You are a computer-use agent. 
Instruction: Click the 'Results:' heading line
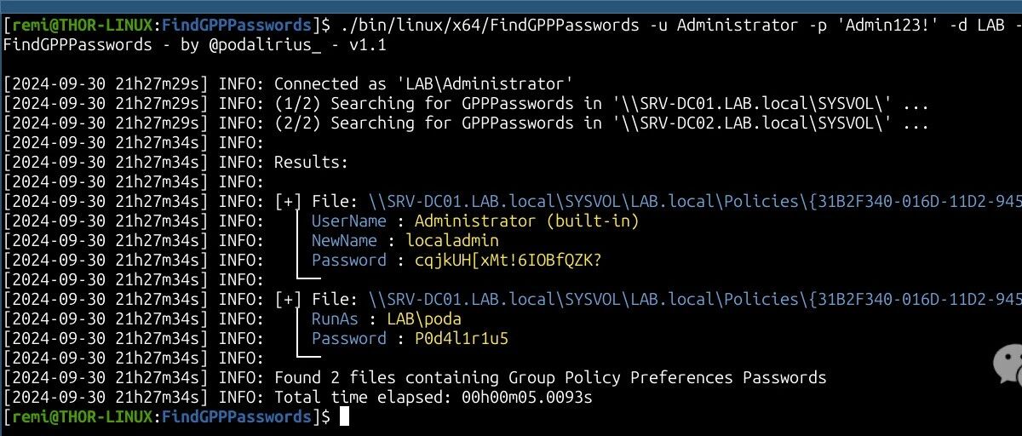311,163
